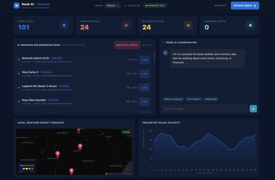The width and height of the screenshot is (275, 180).
Task: Click the Walmart brand name in header
Action: [43, 4]
